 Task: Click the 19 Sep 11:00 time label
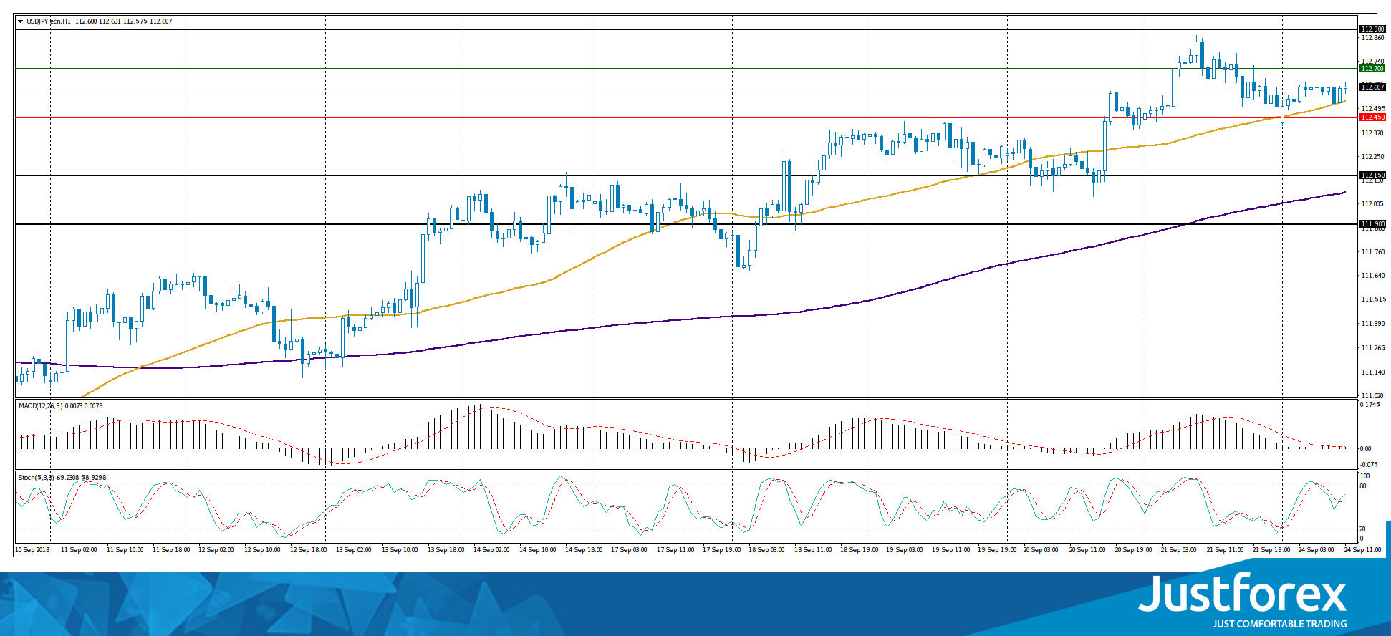950,550
